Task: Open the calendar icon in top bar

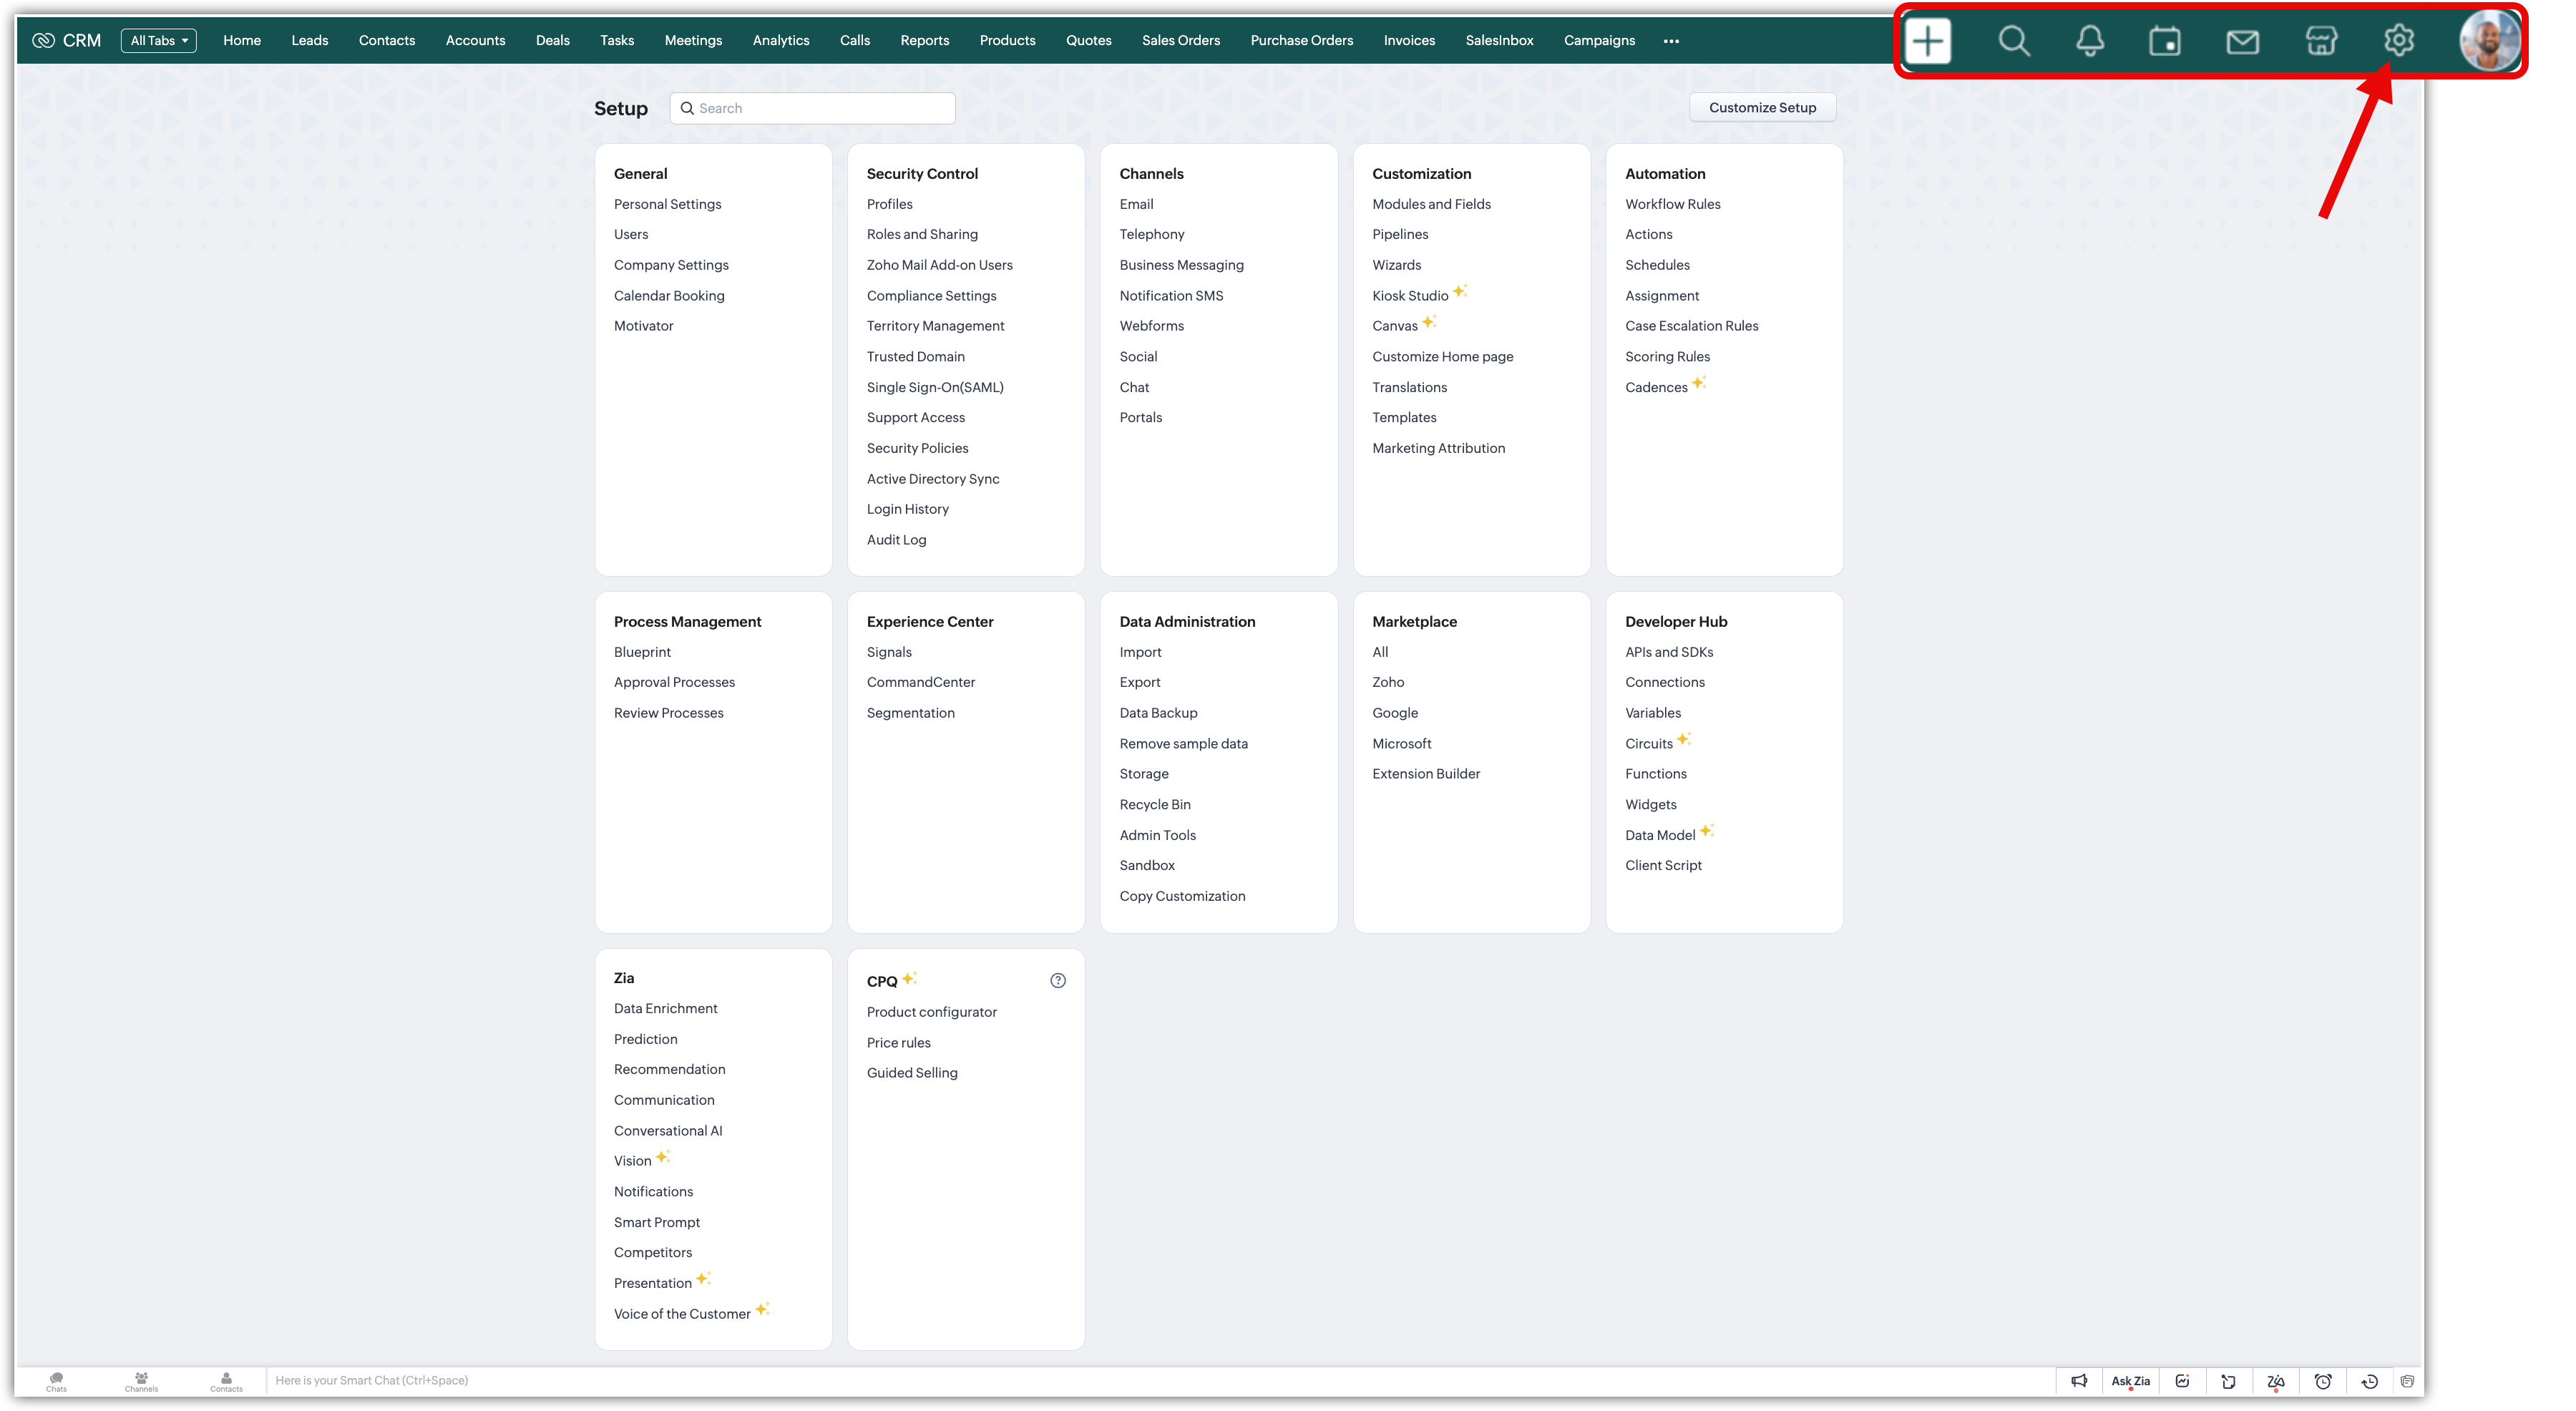Action: pyautogui.click(x=2165, y=41)
